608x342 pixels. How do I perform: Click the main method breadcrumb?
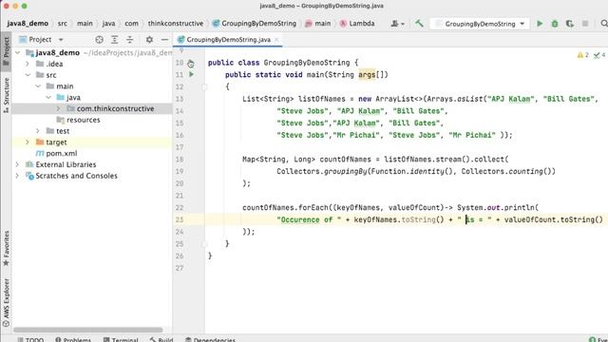coord(318,23)
